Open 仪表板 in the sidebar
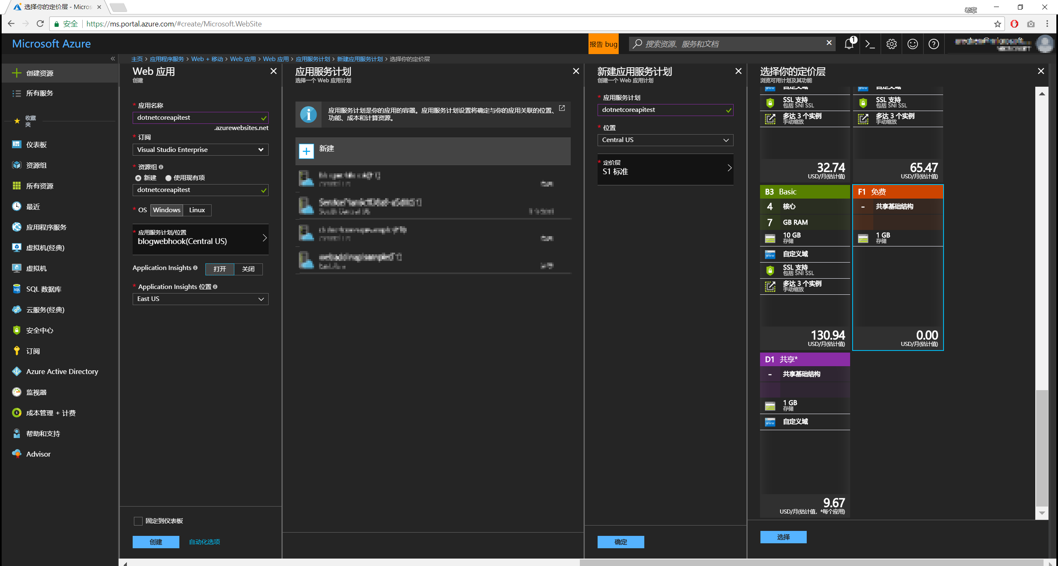This screenshot has width=1058, height=566. click(x=36, y=144)
